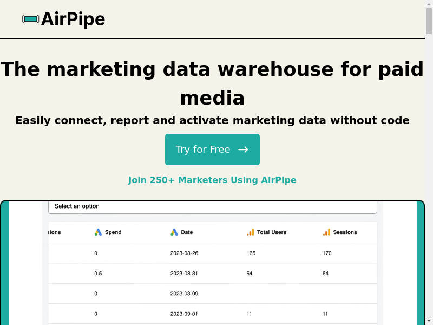Screen dimensions: 433x325
Task: Click the Analytics icon beside Sessions
Action: tap(326, 232)
